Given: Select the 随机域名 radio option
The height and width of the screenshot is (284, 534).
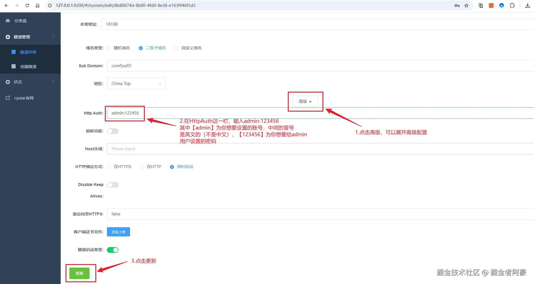Looking at the screenshot, I should click(109, 48).
